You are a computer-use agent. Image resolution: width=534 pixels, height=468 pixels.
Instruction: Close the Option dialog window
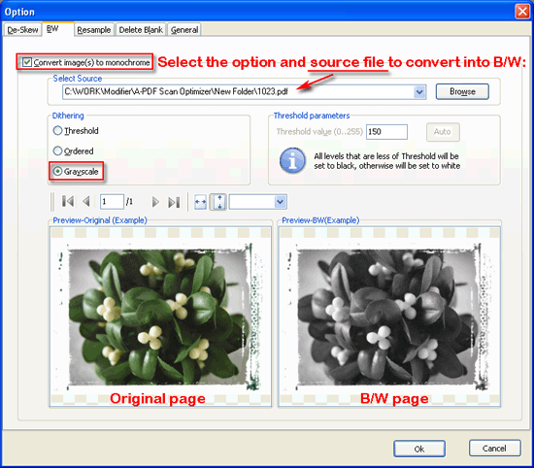pyautogui.click(x=522, y=12)
